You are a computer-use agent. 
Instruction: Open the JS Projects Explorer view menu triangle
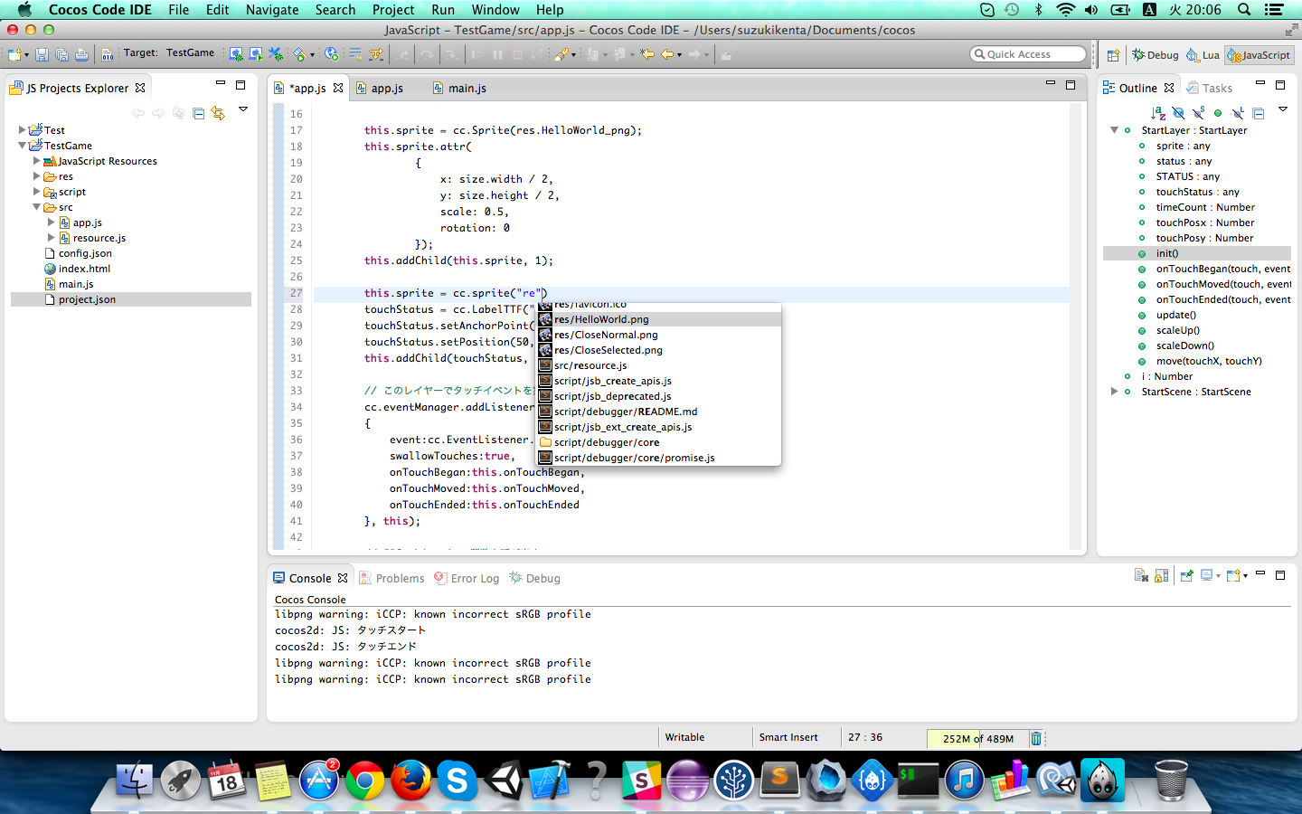point(243,109)
